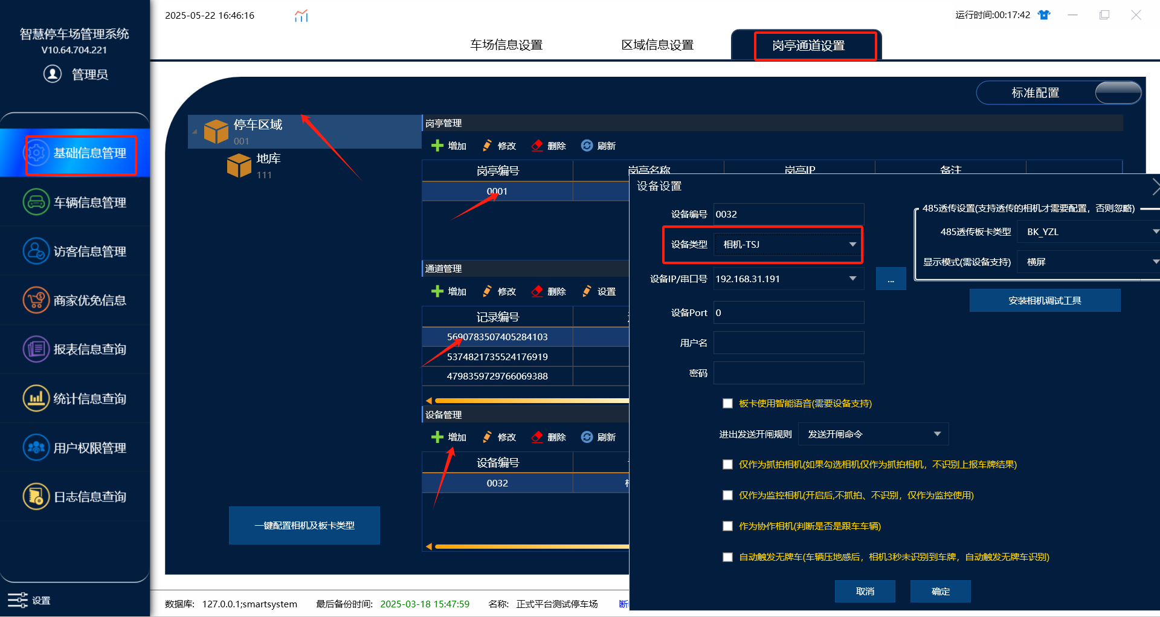This screenshot has width=1160, height=617.
Task: Open 商家优免信息 in the sidebar
Action: 75,300
